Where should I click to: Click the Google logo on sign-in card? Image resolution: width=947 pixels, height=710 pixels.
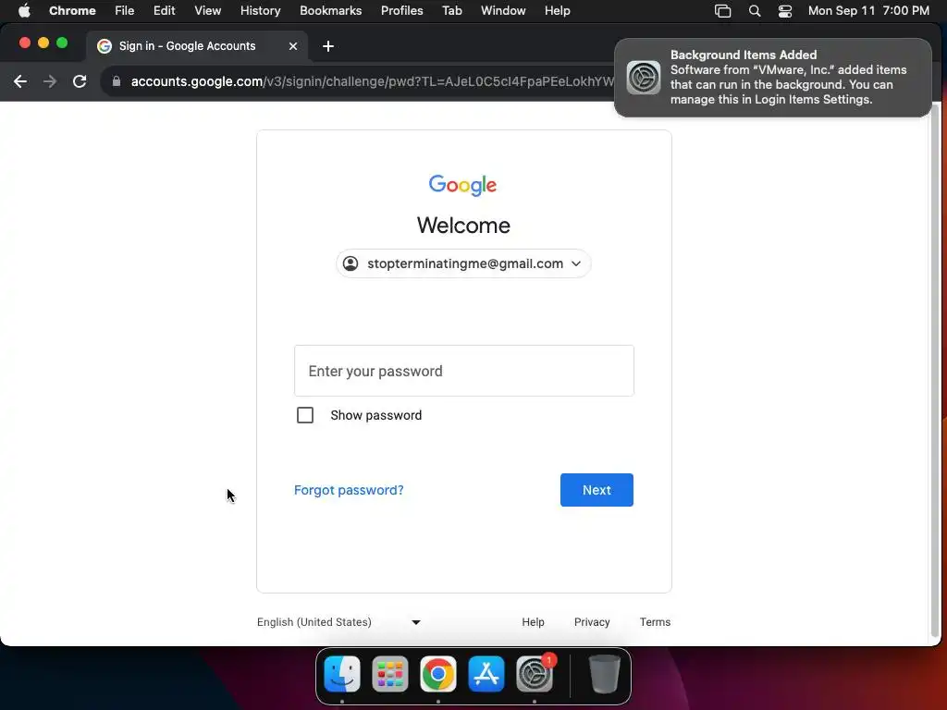(462, 185)
